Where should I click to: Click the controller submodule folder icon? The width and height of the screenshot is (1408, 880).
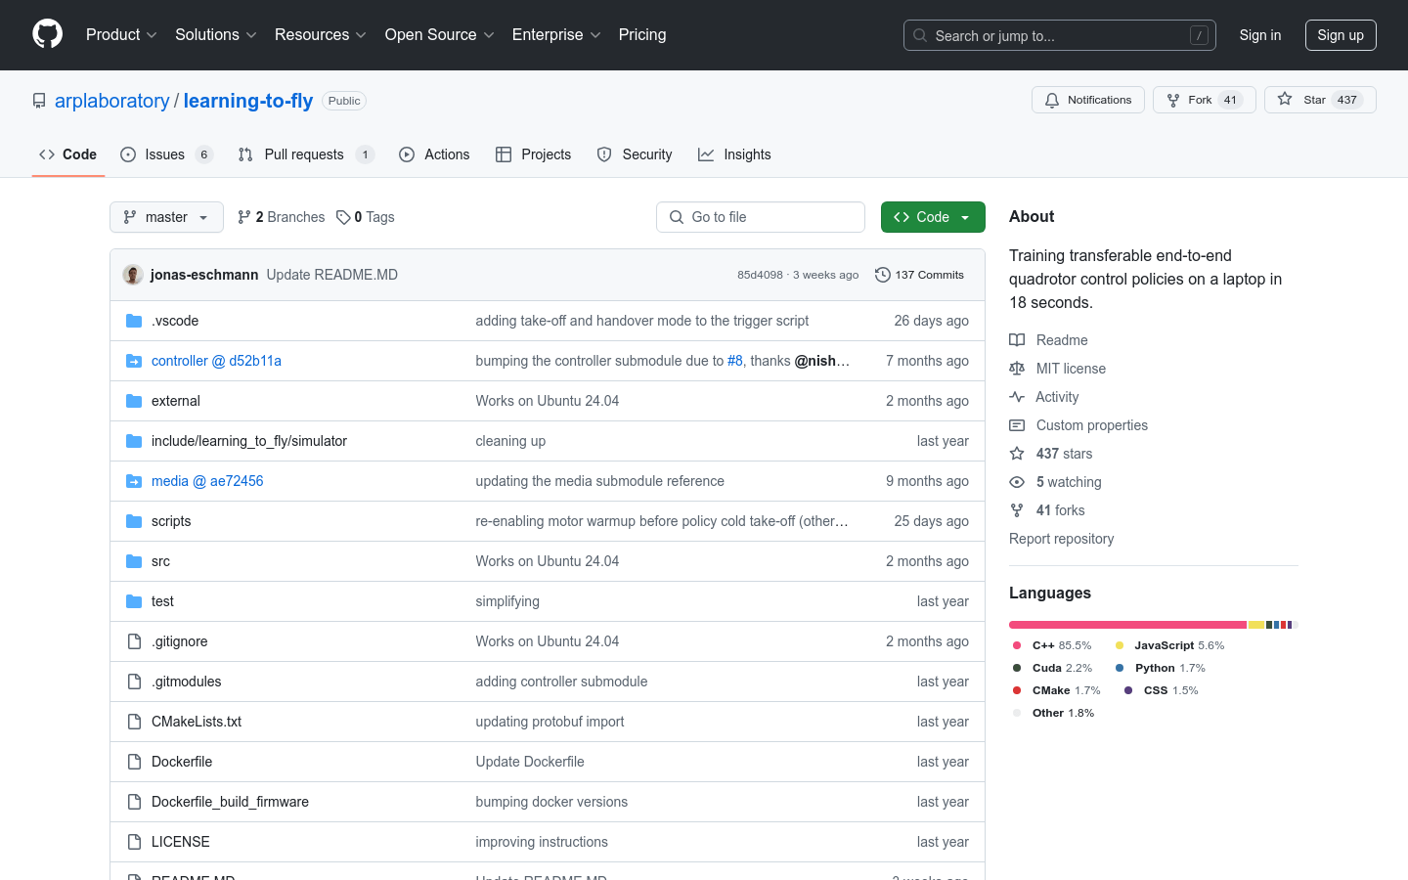click(134, 361)
